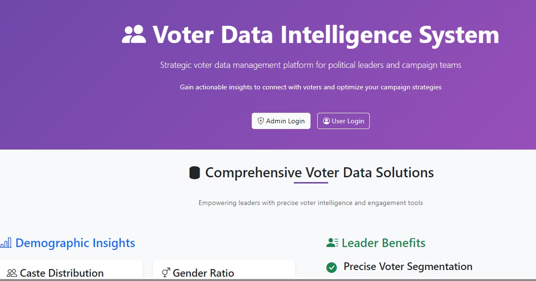The width and height of the screenshot is (536, 281).
Task: Click the gender symbol icon beside Gender Ratio
Action: tap(166, 273)
